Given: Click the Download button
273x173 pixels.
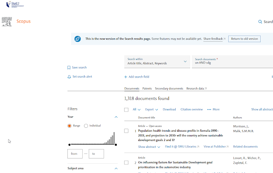Looking at the screenshot, I should 169,110.
